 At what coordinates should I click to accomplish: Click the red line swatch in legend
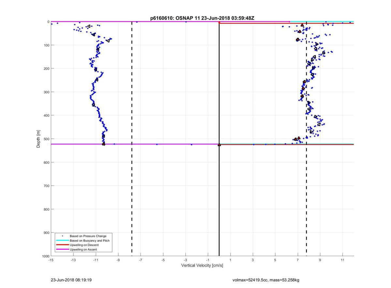[x=62, y=245]
